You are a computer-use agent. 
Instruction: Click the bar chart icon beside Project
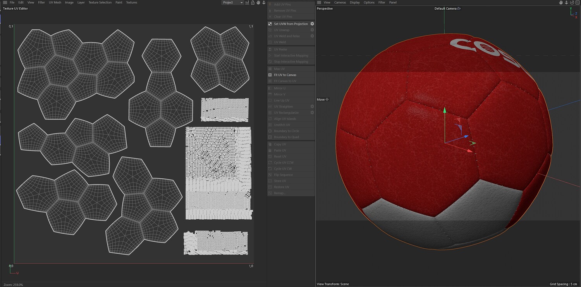[x=247, y=2]
